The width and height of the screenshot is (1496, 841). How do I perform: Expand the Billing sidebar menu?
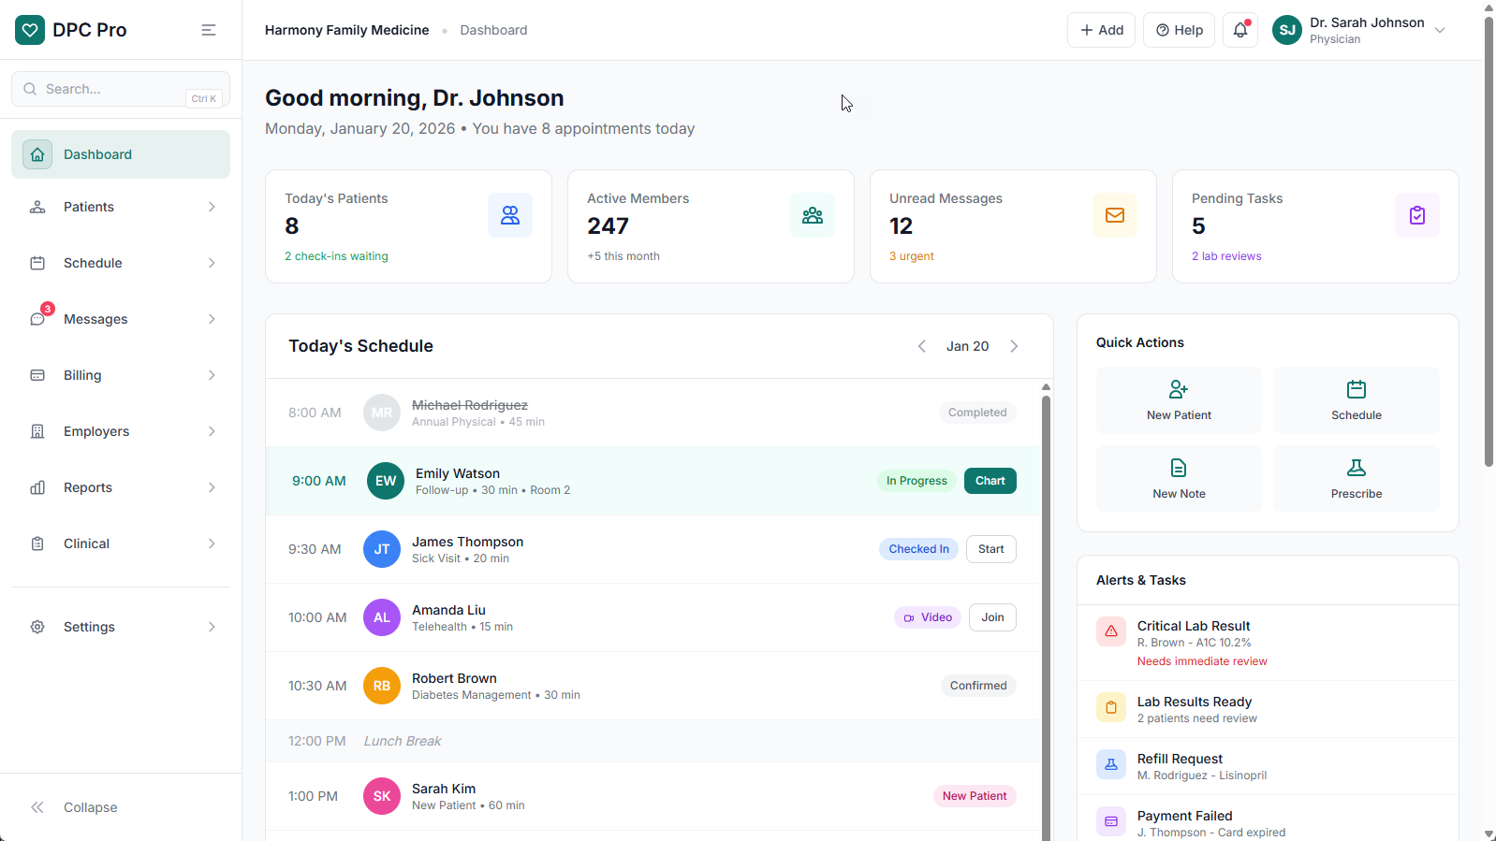(121, 375)
